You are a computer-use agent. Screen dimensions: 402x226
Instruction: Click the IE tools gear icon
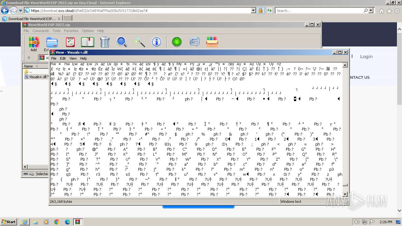[397, 11]
